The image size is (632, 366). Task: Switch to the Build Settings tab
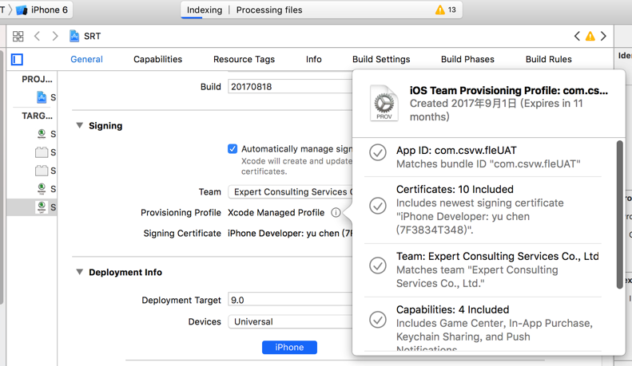(381, 60)
